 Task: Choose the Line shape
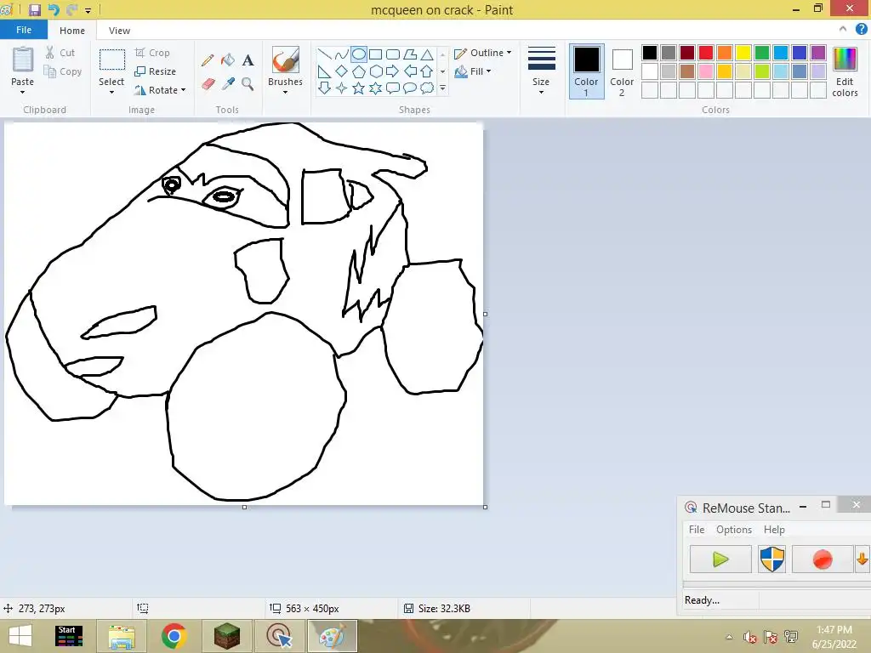[324, 54]
